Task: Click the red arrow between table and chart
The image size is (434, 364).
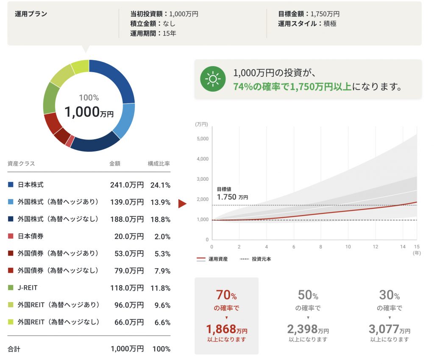Action: [x=182, y=204]
